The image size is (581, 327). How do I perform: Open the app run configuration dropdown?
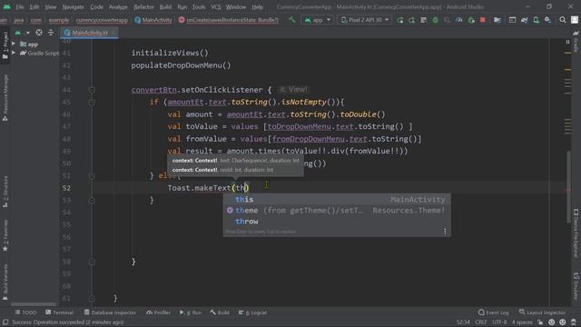(x=317, y=20)
